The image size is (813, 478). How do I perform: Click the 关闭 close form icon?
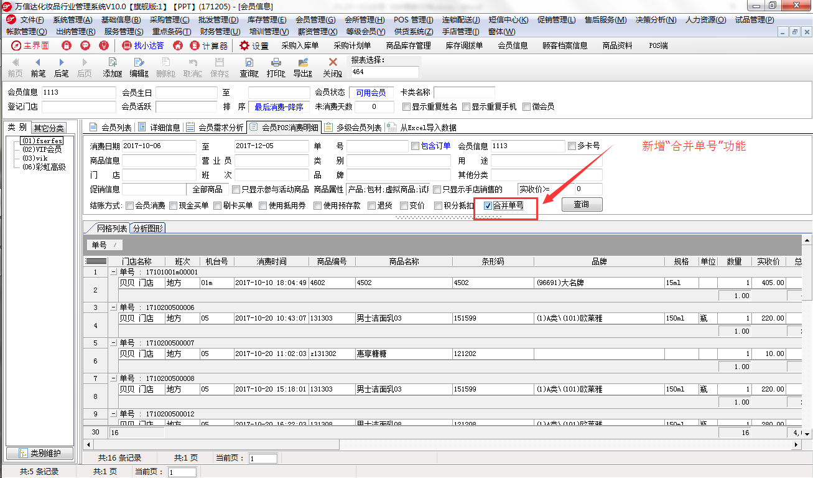333,68
